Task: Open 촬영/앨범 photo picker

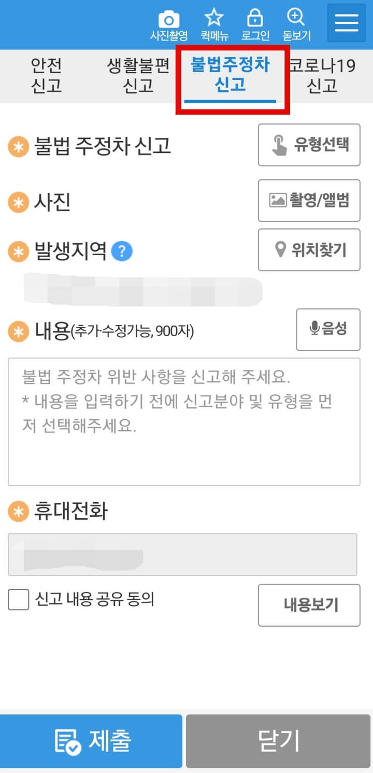Action: [x=309, y=200]
